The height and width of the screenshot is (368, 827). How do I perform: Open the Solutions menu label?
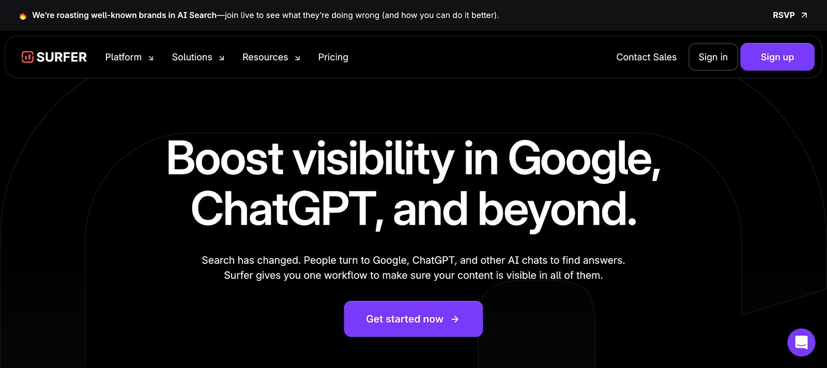point(192,57)
